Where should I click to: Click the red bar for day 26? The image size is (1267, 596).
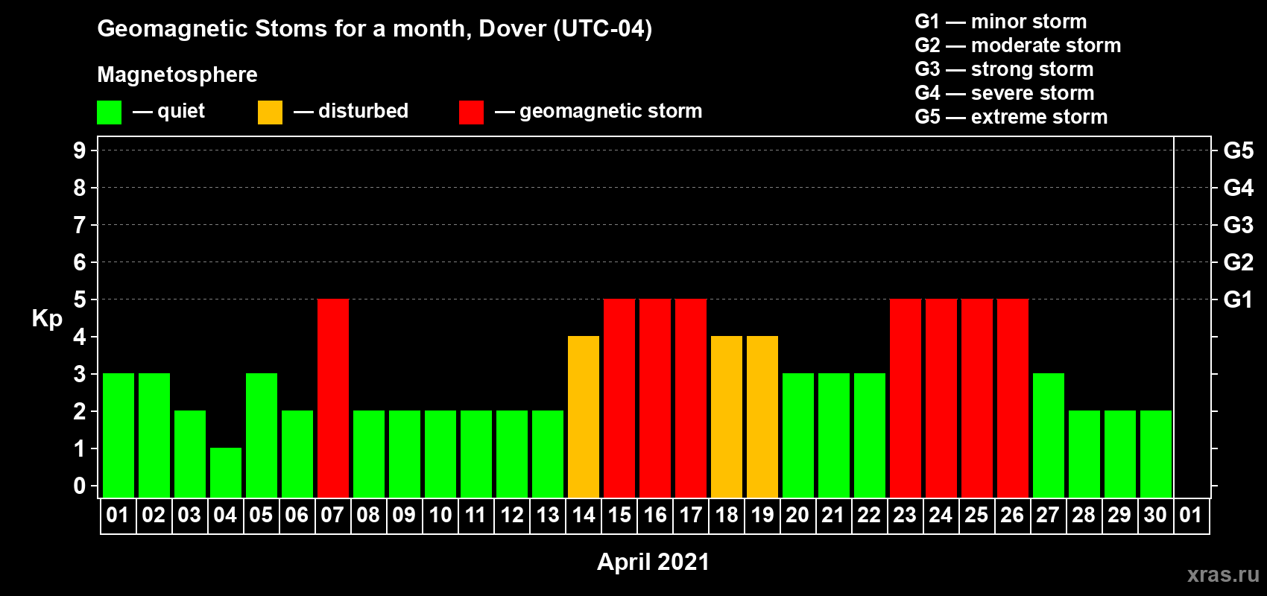pos(1013,399)
